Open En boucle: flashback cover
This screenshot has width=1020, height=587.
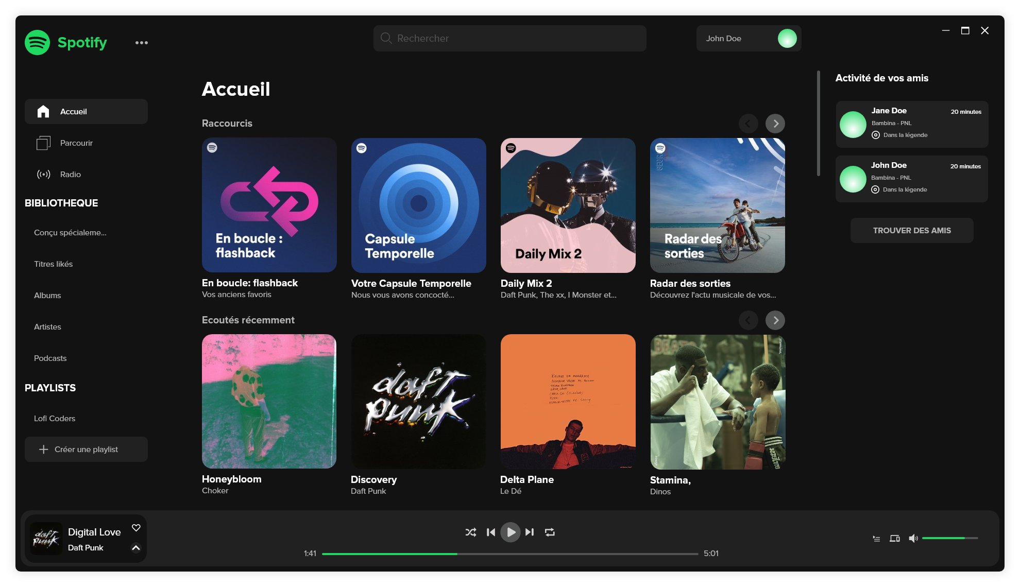click(x=269, y=205)
